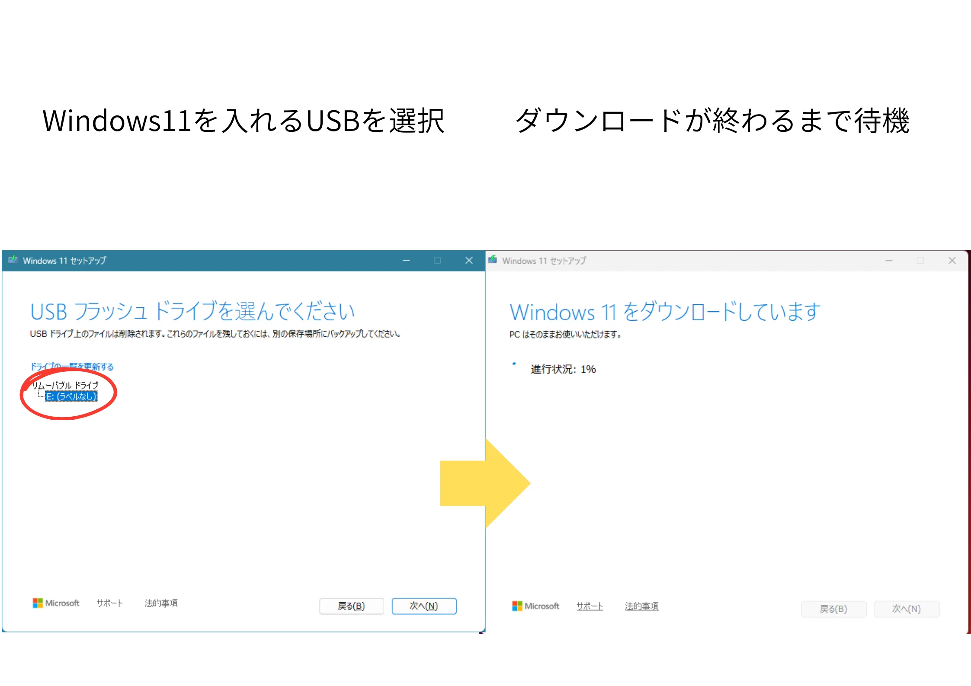Click the disabled 次へ(N) button in the download window
The image size is (971, 686).
pyautogui.click(x=907, y=609)
